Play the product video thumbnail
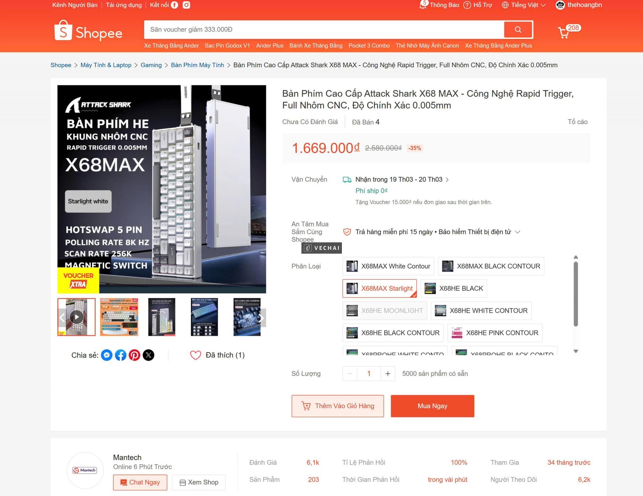Image resolution: width=643 pixels, height=496 pixels. point(76,317)
